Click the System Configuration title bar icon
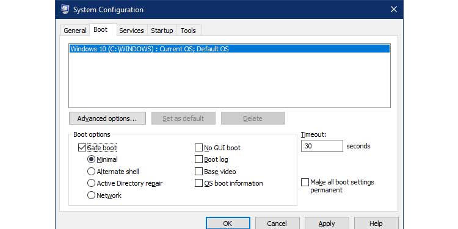 [x=65, y=9]
